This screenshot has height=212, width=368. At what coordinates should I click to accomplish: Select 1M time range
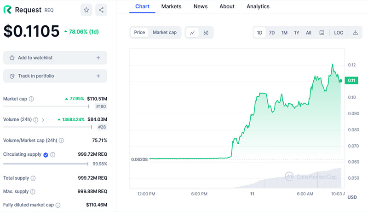pos(284,33)
